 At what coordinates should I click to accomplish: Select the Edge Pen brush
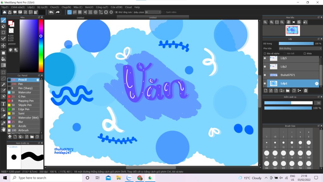[x=23, y=109]
